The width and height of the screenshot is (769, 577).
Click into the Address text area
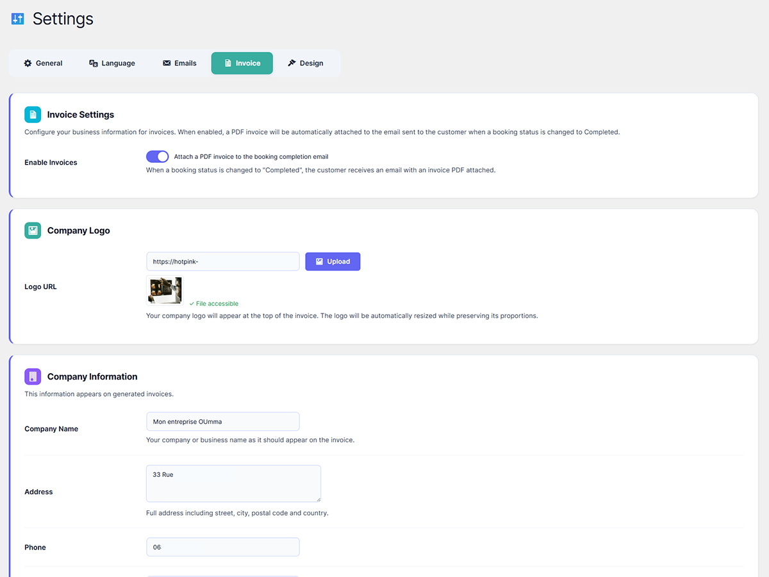[x=233, y=483]
